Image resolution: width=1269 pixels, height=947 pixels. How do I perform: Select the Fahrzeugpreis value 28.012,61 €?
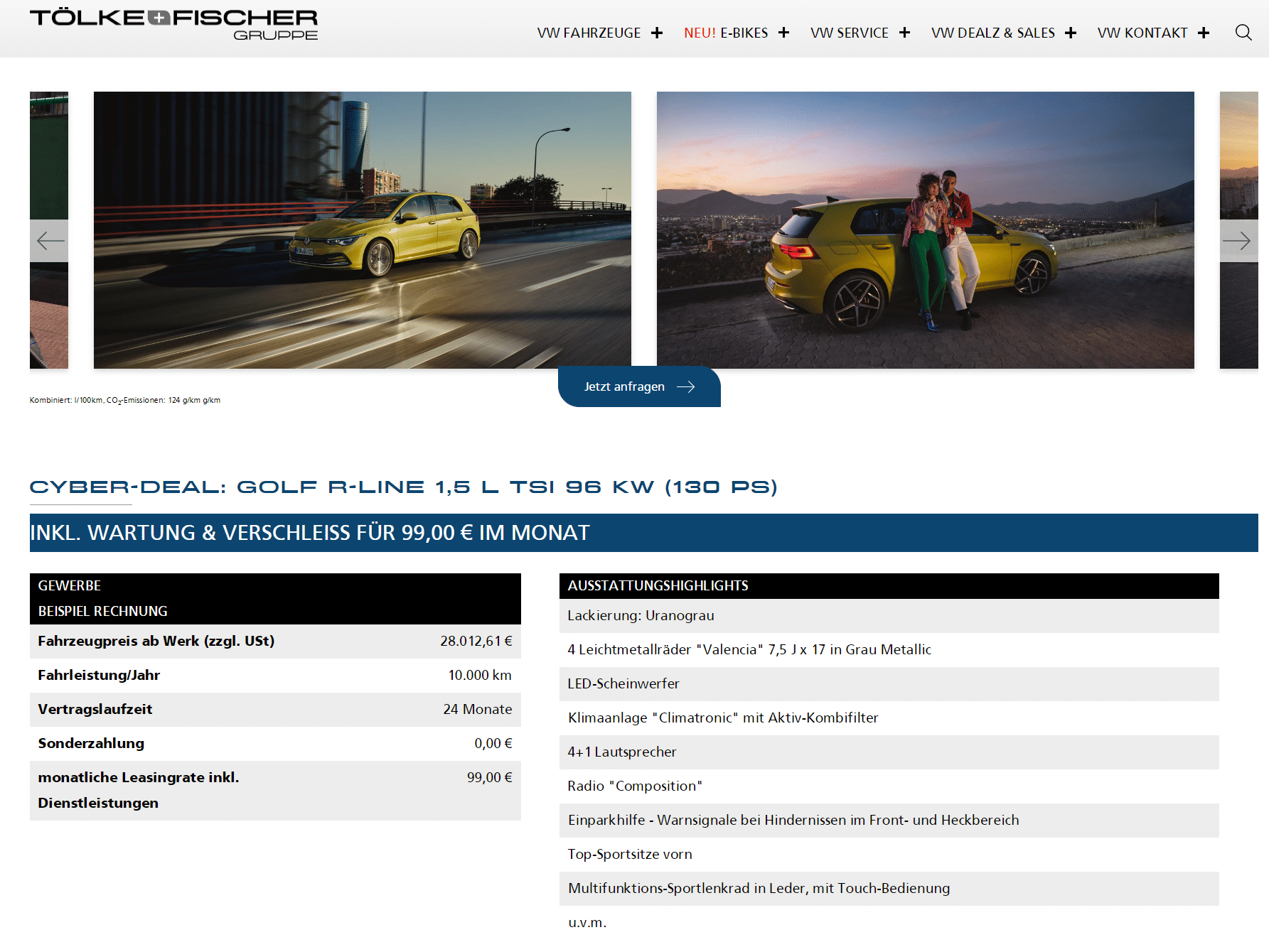click(476, 641)
